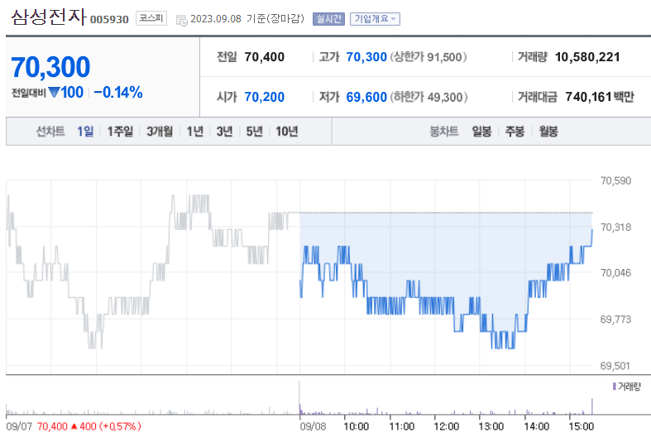
Task: Click the 저가 value 69,600
Action: click(366, 97)
